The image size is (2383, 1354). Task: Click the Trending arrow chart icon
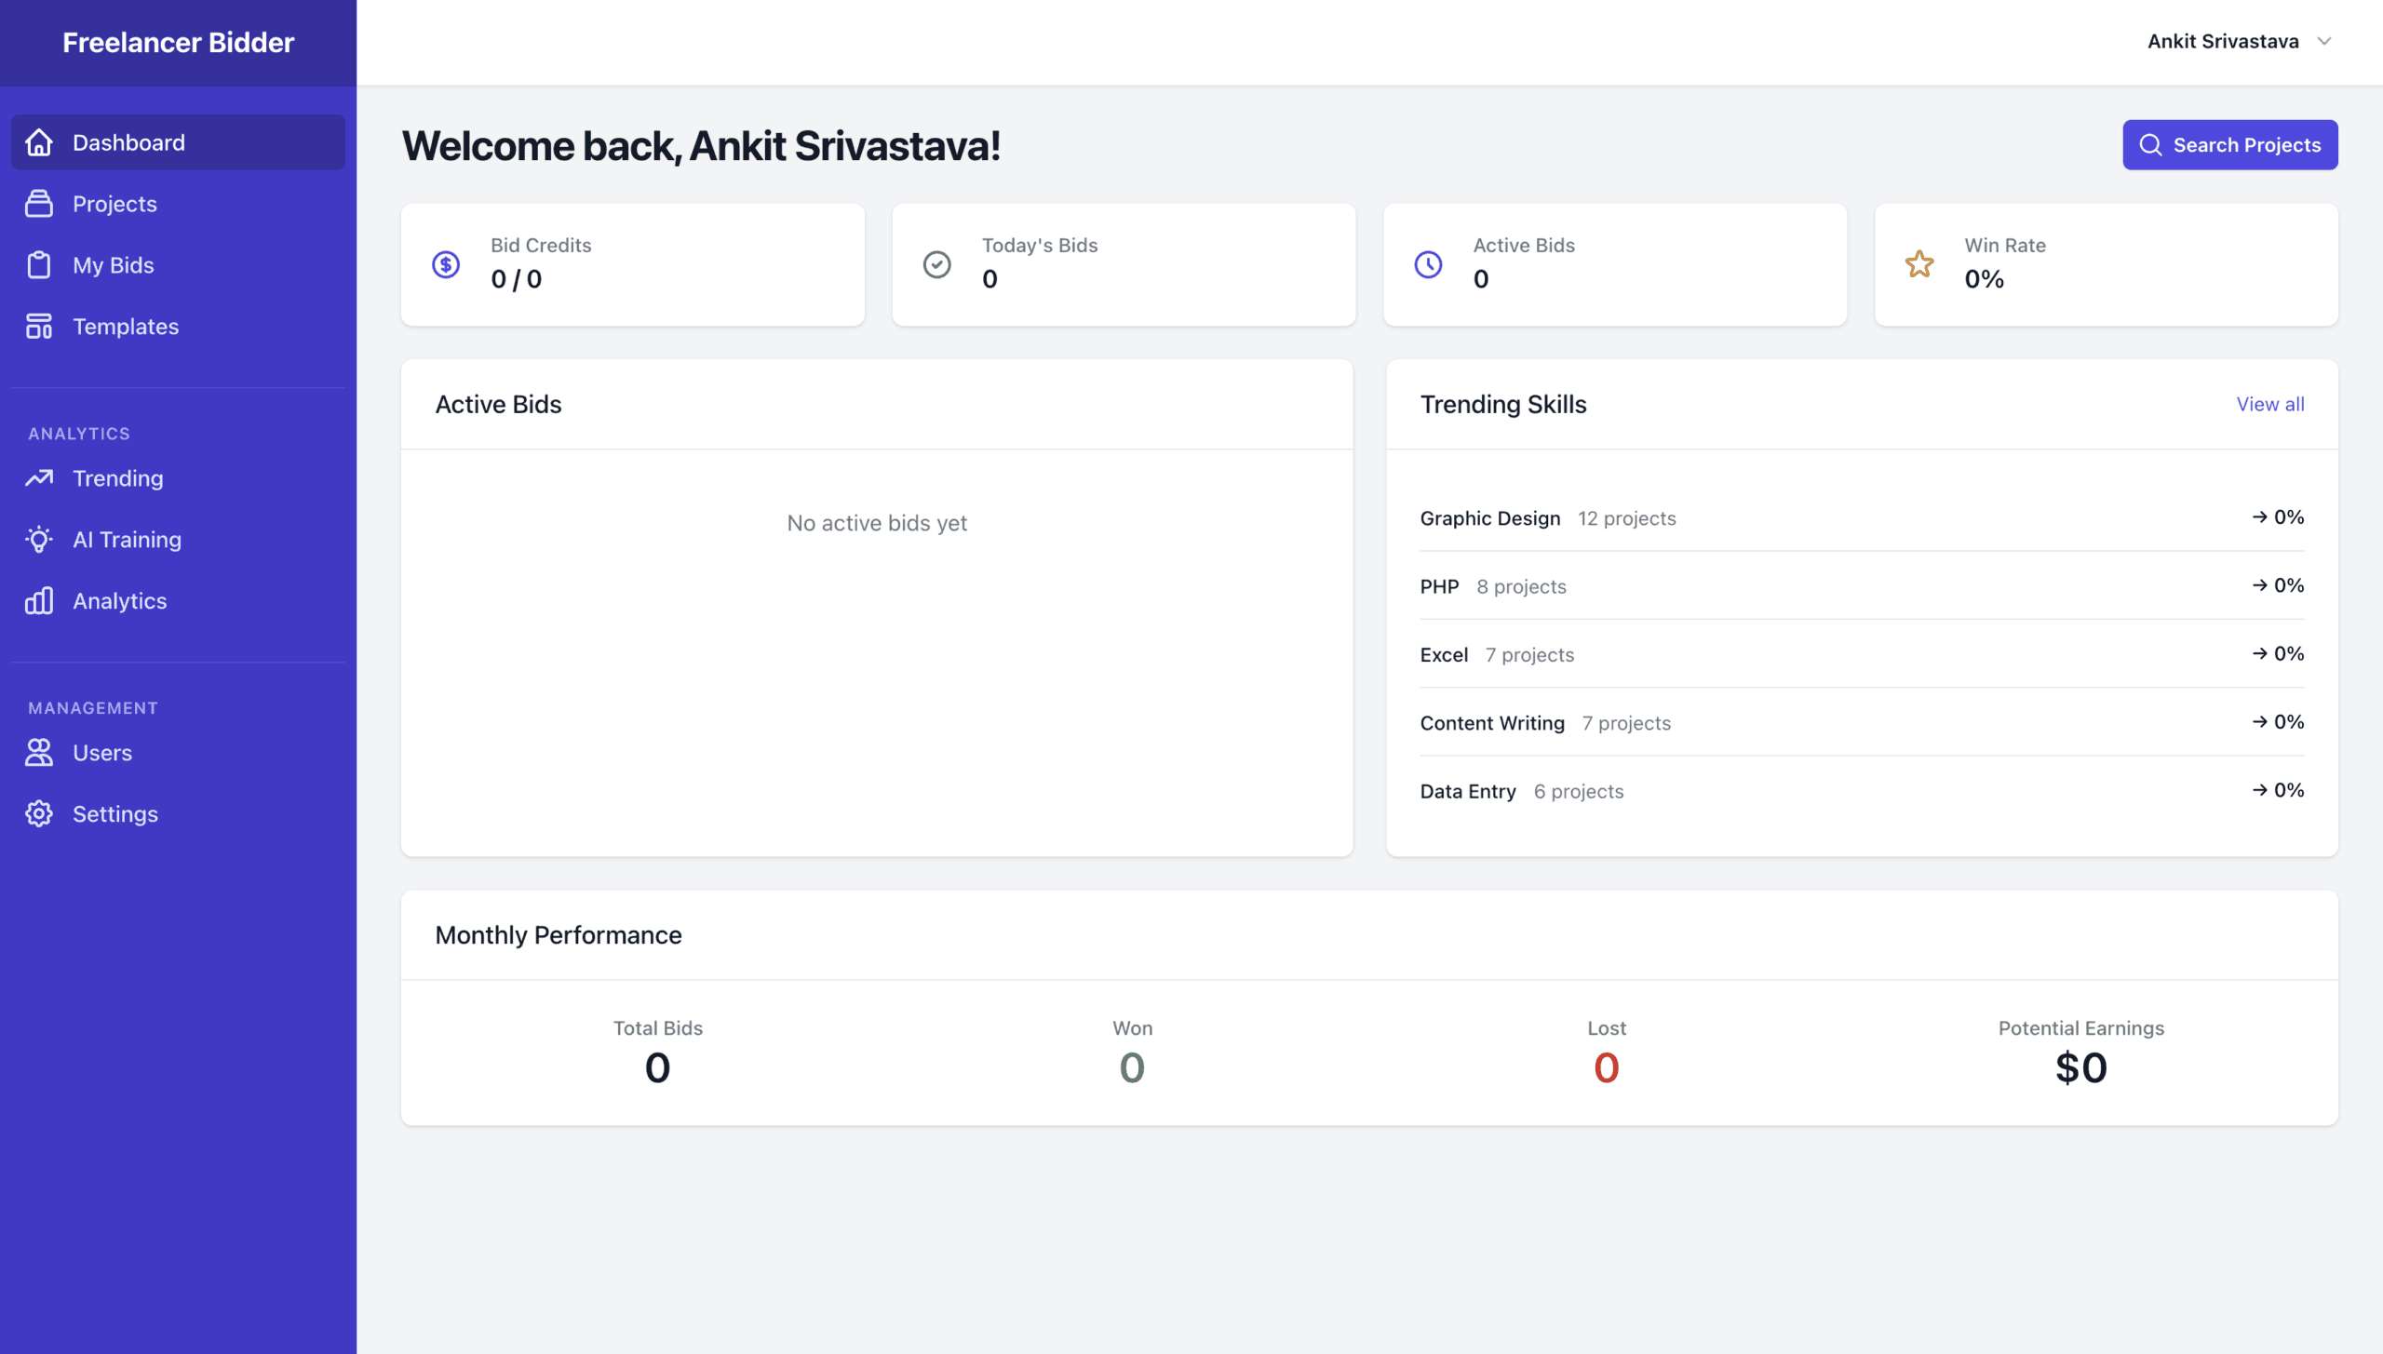click(39, 478)
